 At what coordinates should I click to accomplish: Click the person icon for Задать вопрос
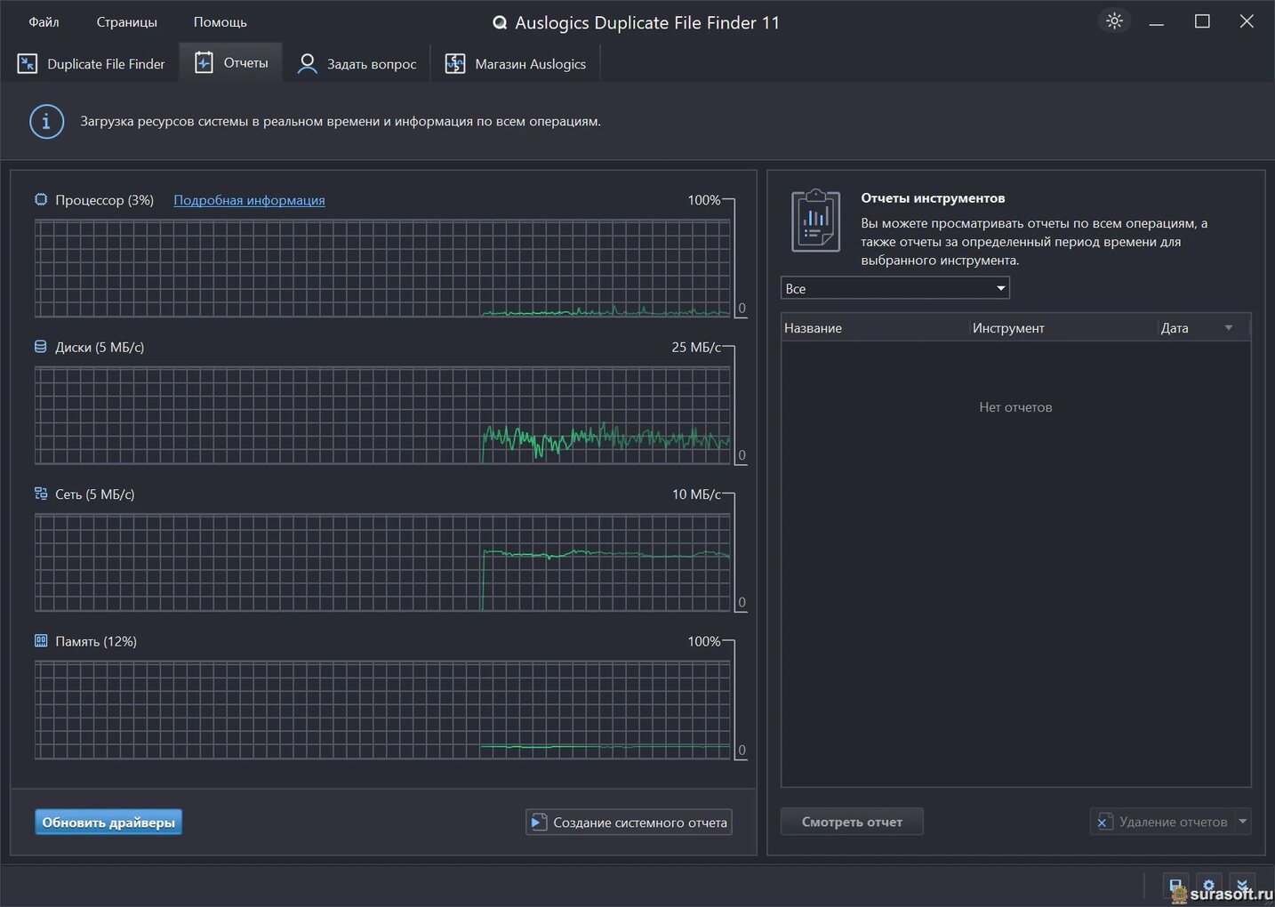click(x=307, y=64)
